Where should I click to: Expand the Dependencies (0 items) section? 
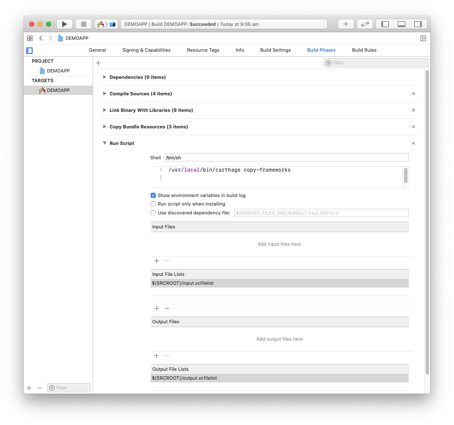click(x=105, y=77)
